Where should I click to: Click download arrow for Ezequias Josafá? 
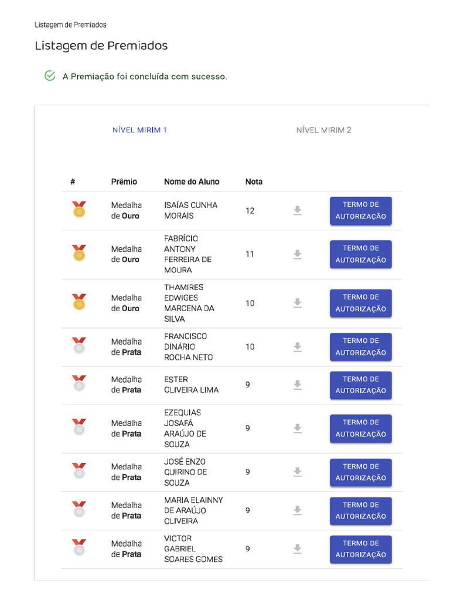[297, 428]
